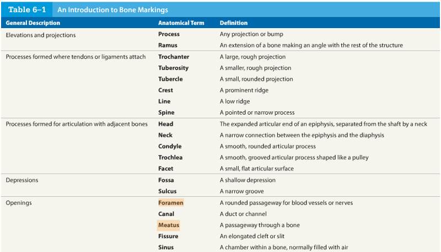Click the General Description column header
The width and height of the screenshot is (441, 252).
(33, 23)
